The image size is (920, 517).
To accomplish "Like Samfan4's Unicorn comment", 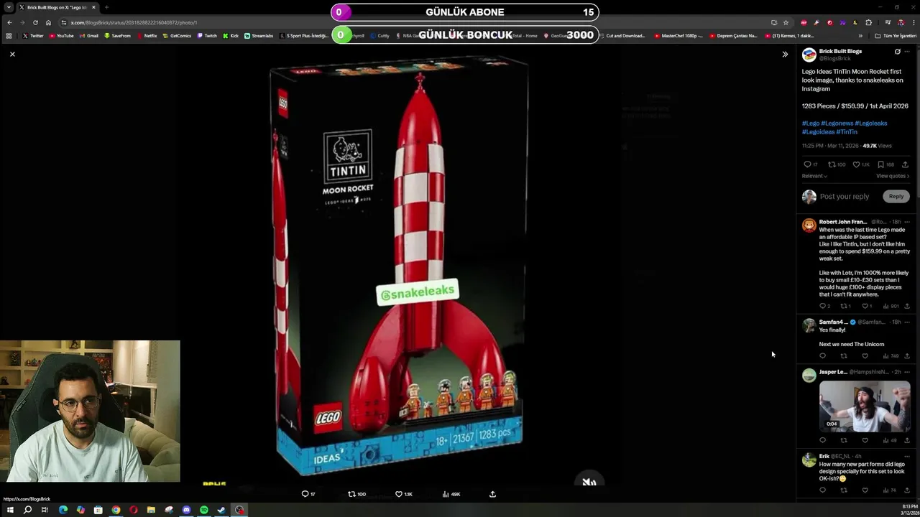I will point(865,356).
